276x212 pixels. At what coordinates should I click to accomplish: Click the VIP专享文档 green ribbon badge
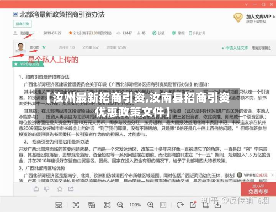[x=28, y=64]
